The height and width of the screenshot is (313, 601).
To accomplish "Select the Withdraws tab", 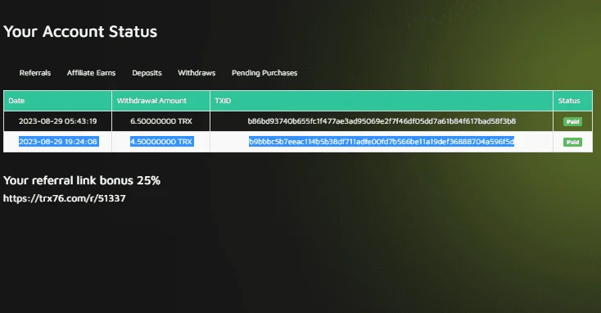I will (x=197, y=73).
